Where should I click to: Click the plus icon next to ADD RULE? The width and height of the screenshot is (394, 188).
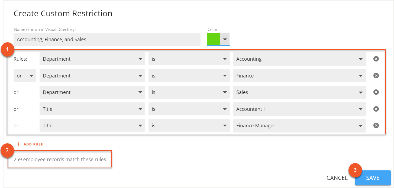click(18, 144)
